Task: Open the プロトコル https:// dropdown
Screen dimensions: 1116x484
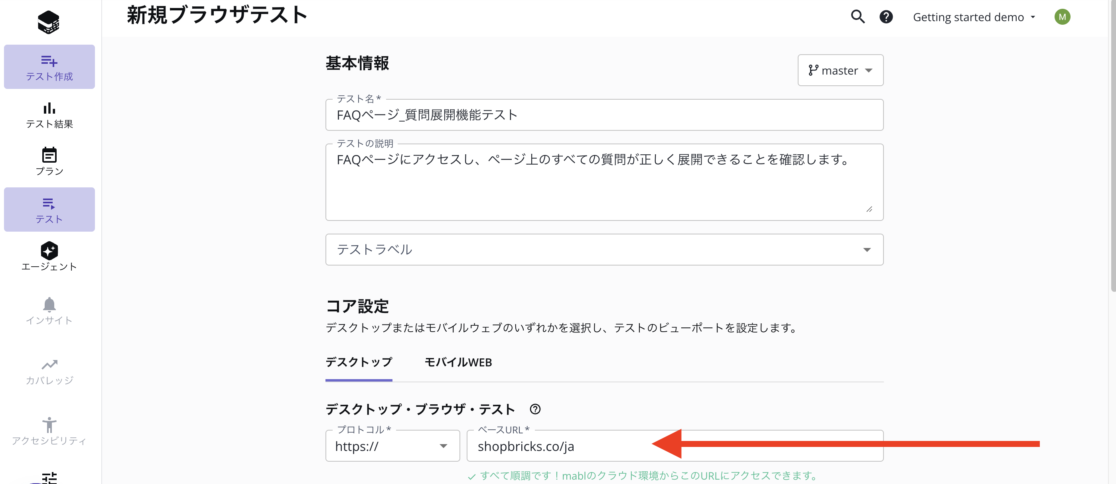Action: pos(392,446)
